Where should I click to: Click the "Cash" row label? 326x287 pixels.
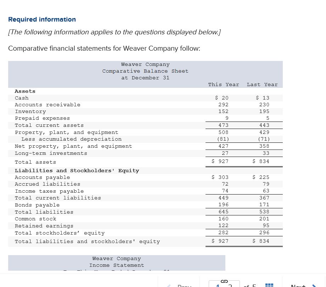tap(22, 98)
